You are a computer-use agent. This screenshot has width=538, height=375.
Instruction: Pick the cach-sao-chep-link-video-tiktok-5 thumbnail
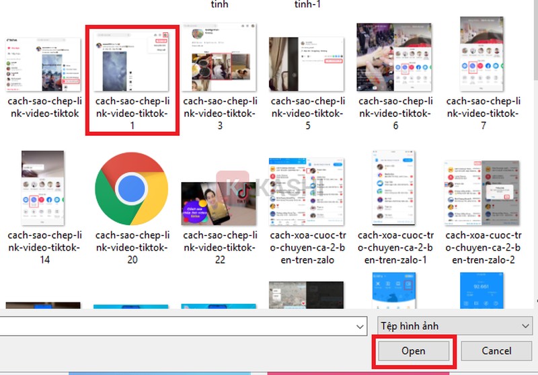[x=307, y=64]
